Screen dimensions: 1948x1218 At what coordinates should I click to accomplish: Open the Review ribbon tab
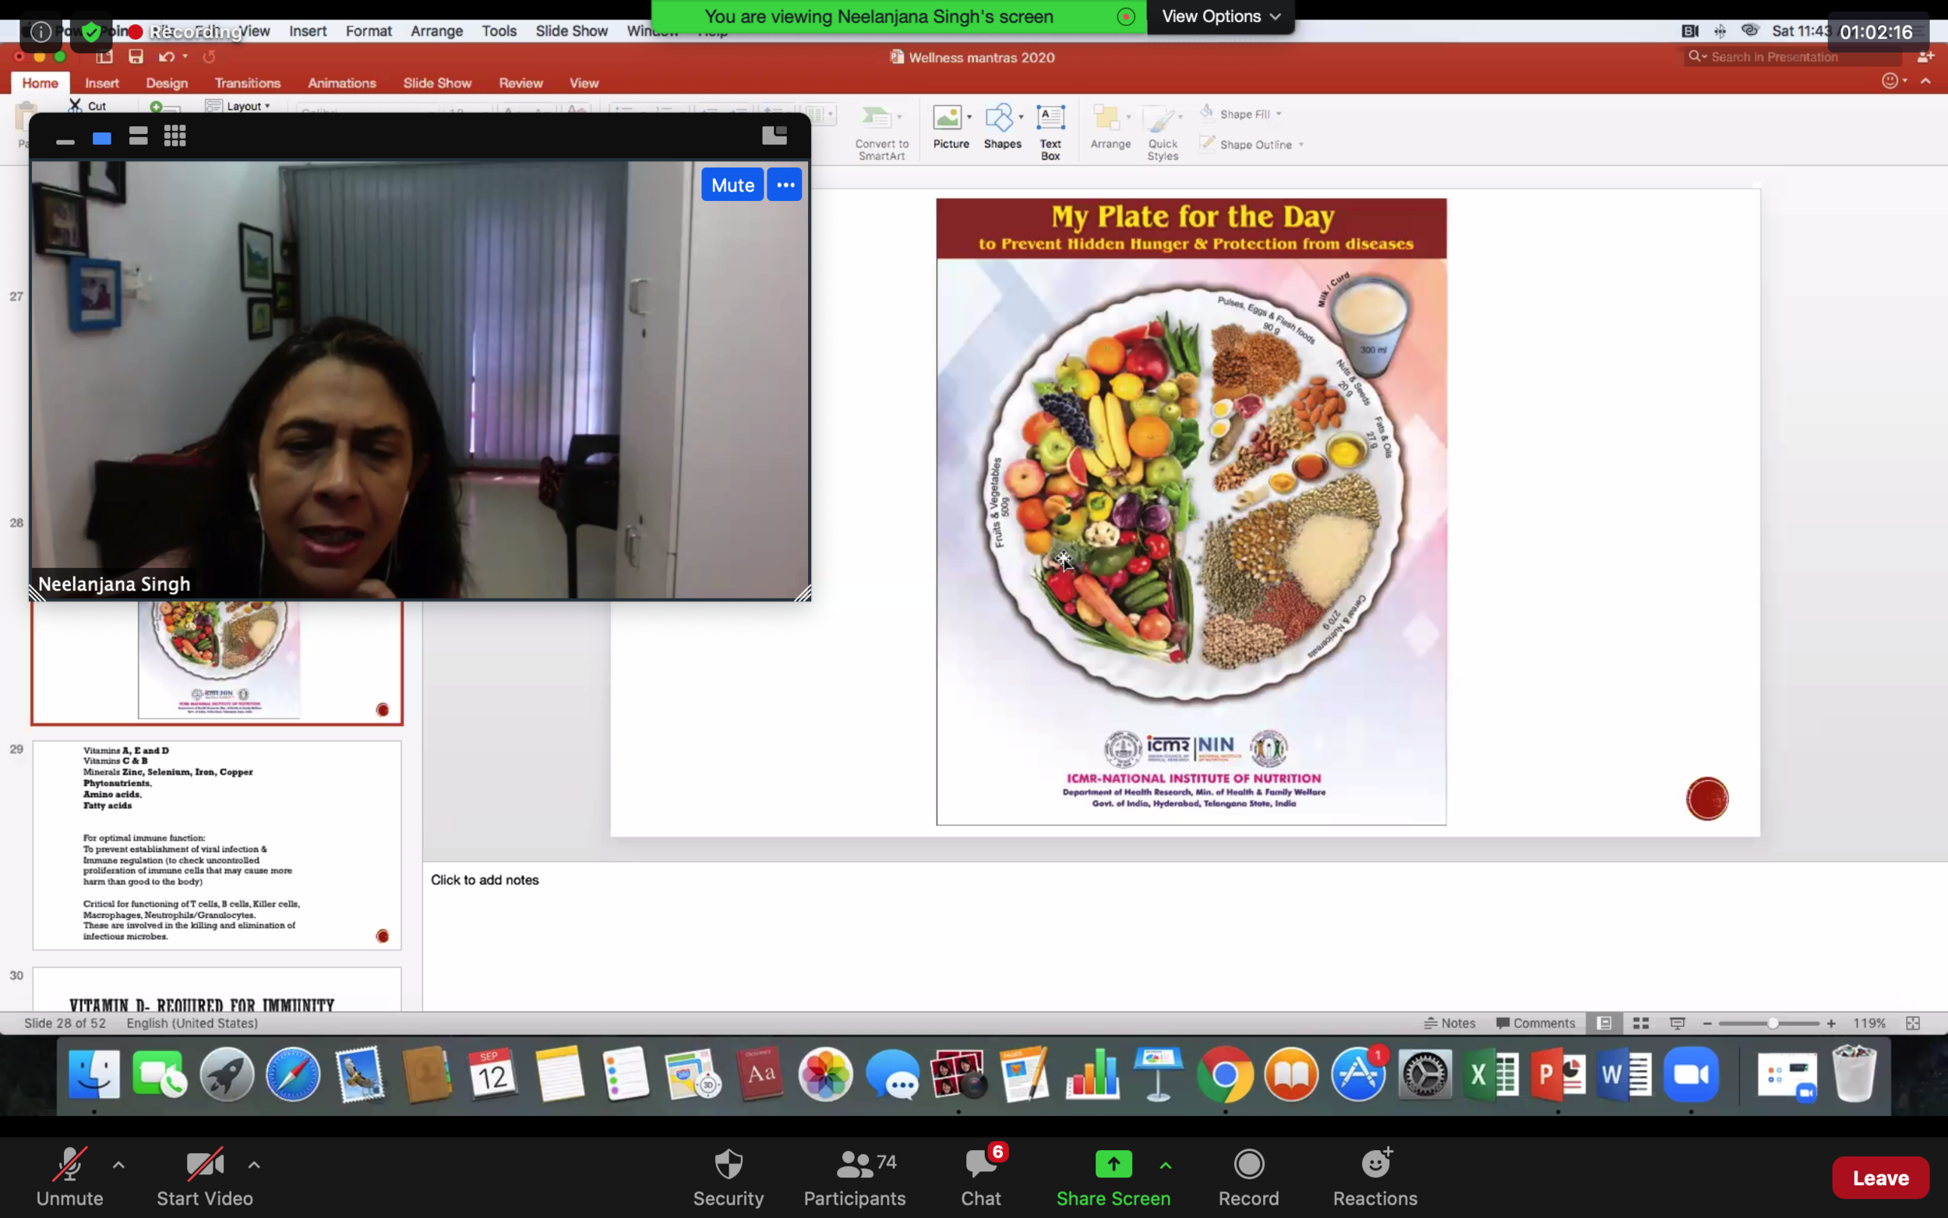pyautogui.click(x=521, y=83)
